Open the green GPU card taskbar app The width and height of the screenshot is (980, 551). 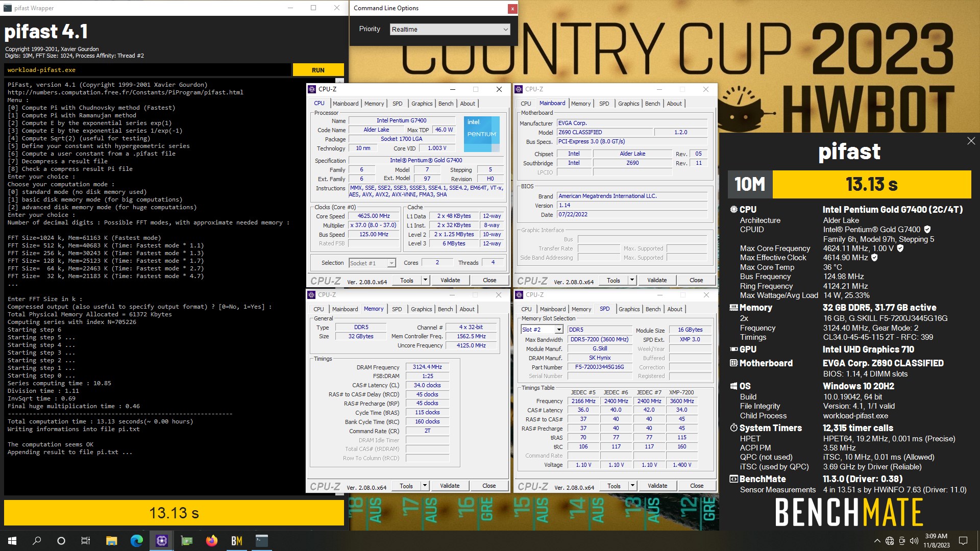coord(186,541)
